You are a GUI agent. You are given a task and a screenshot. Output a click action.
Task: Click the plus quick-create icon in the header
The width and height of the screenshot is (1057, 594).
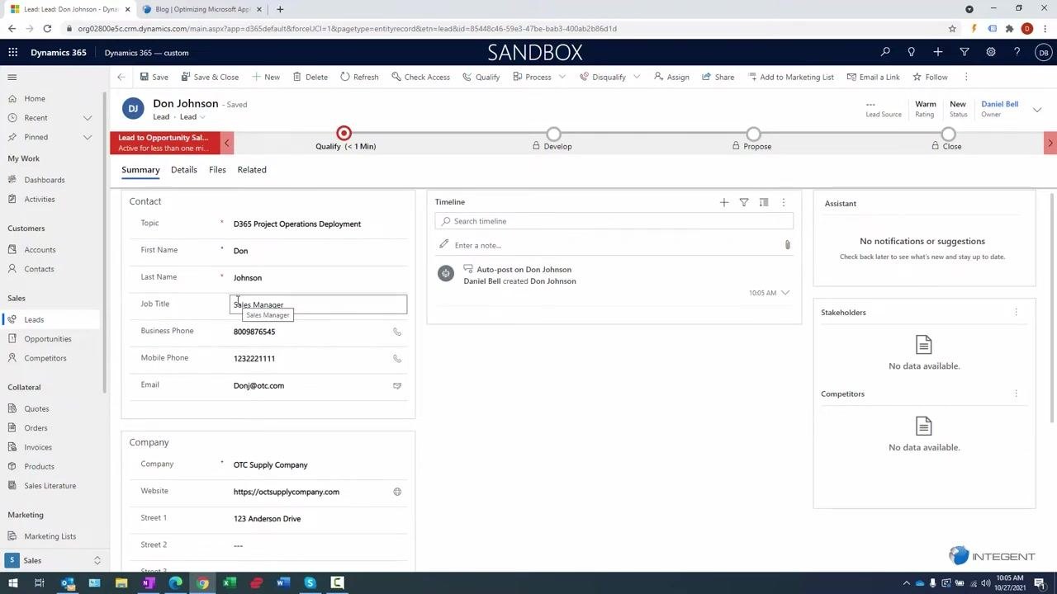938,52
